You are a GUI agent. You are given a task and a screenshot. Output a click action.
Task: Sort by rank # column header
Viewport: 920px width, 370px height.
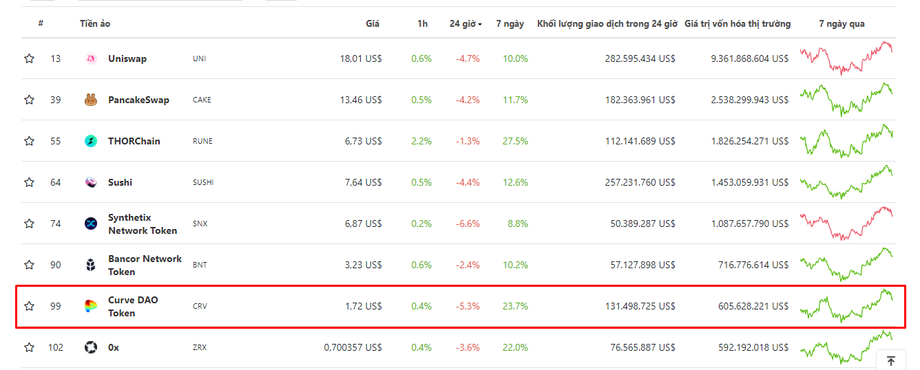(41, 23)
